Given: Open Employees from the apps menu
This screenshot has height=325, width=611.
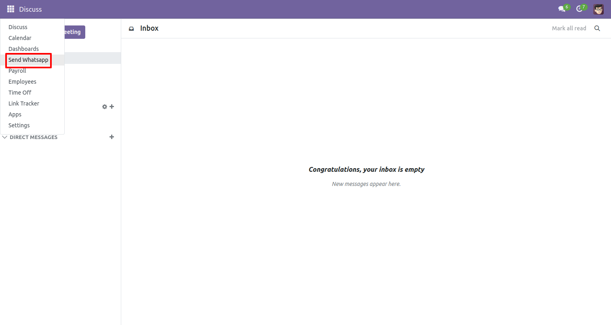Looking at the screenshot, I should click(x=32, y=82).
